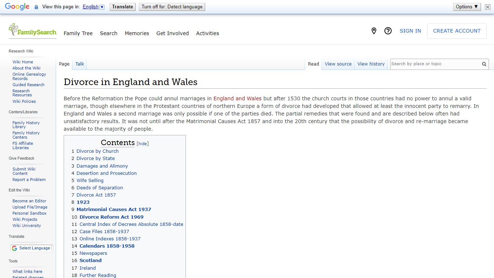494x278 pixels.
Task: Click CREATE ACCOUNT button
Action: [x=457, y=31]
